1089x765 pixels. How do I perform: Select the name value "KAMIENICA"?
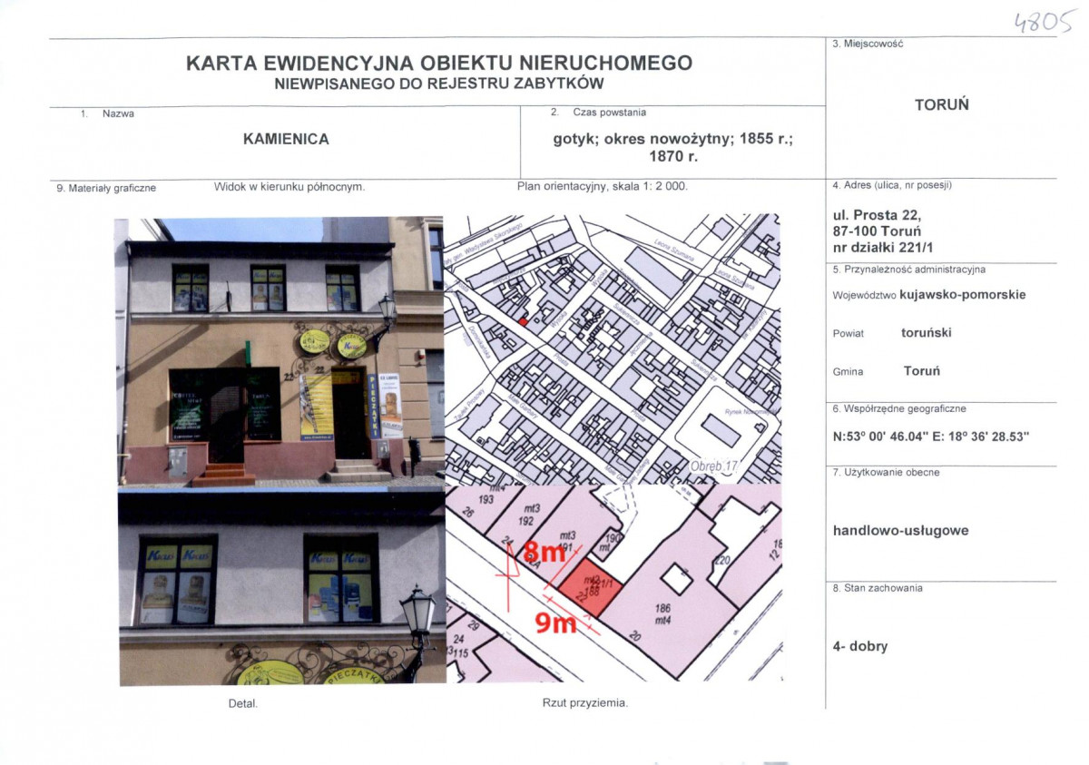point(286,140)
